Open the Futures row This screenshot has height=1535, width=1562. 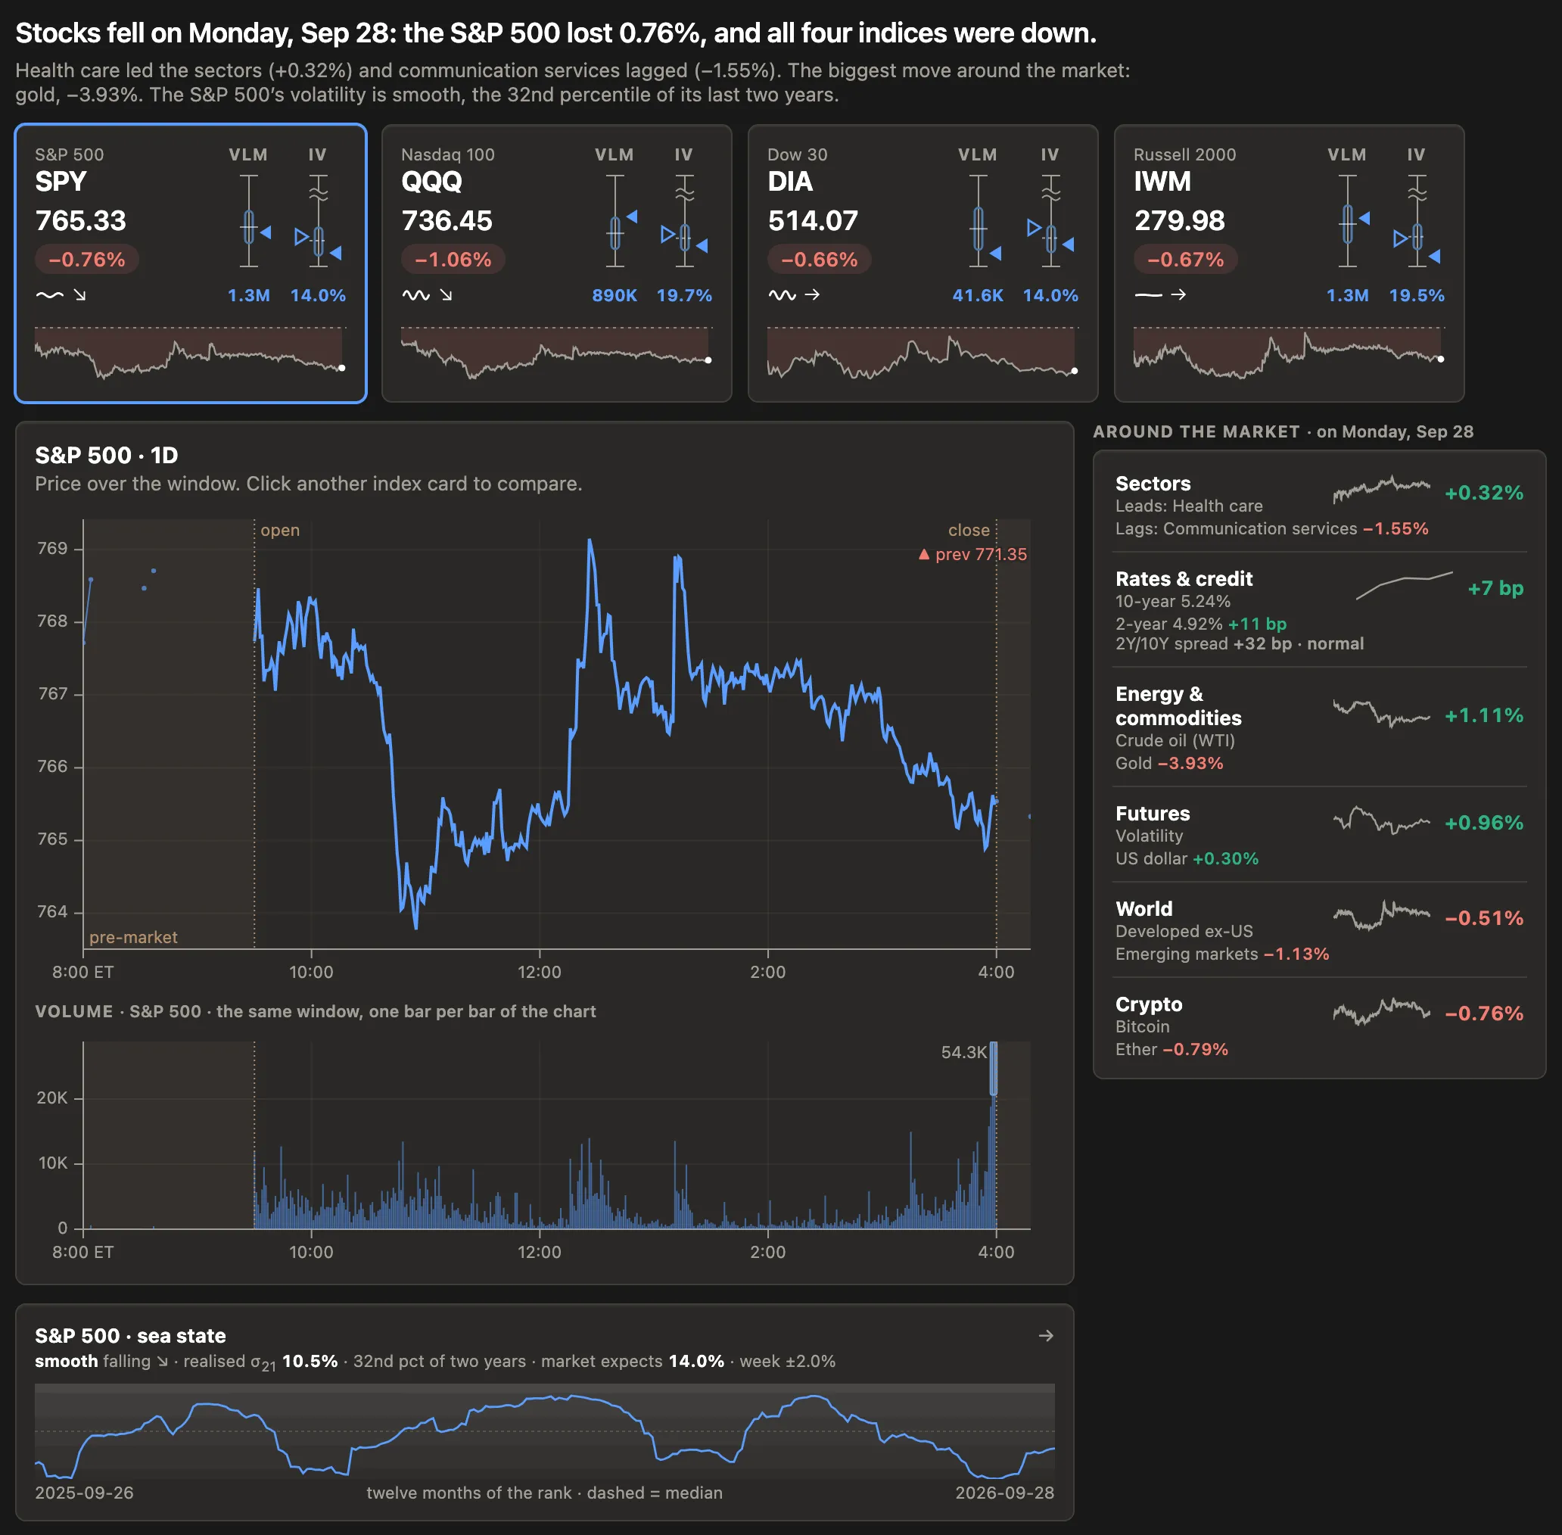[x=1319, y=835]
